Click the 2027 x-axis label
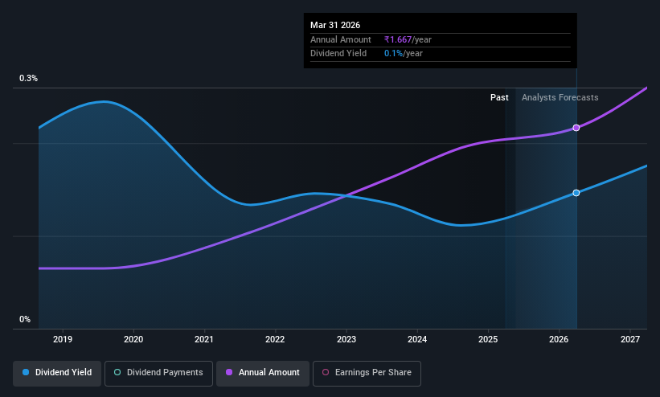 (x=630, y=339)
